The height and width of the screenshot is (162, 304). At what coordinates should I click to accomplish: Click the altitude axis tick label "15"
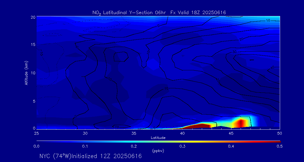coord(33,44)
